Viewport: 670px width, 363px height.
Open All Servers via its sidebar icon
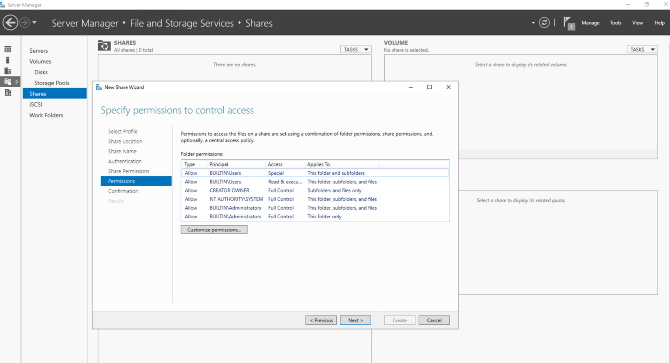click(7, 71)
